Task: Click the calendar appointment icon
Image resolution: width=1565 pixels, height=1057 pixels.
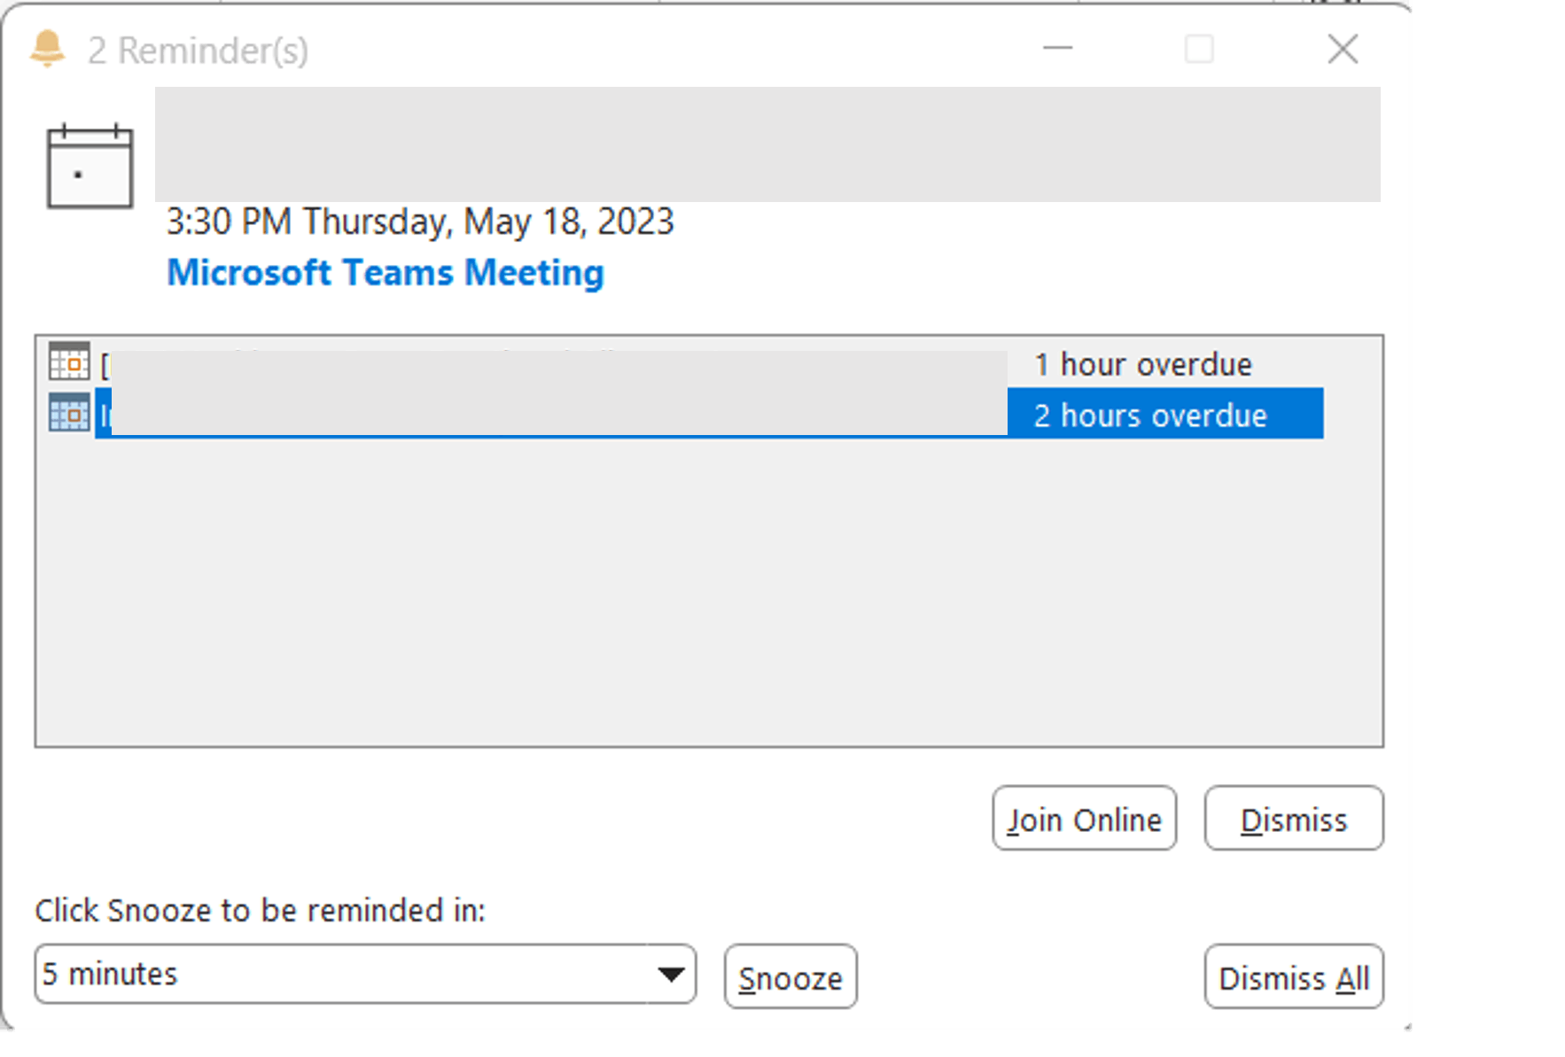Action: coord(90,166)
